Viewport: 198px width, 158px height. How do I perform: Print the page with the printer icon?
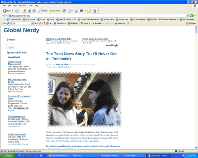click(76, 11)
